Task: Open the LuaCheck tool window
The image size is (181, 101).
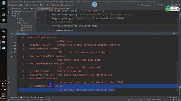Action: pos(25,98)
